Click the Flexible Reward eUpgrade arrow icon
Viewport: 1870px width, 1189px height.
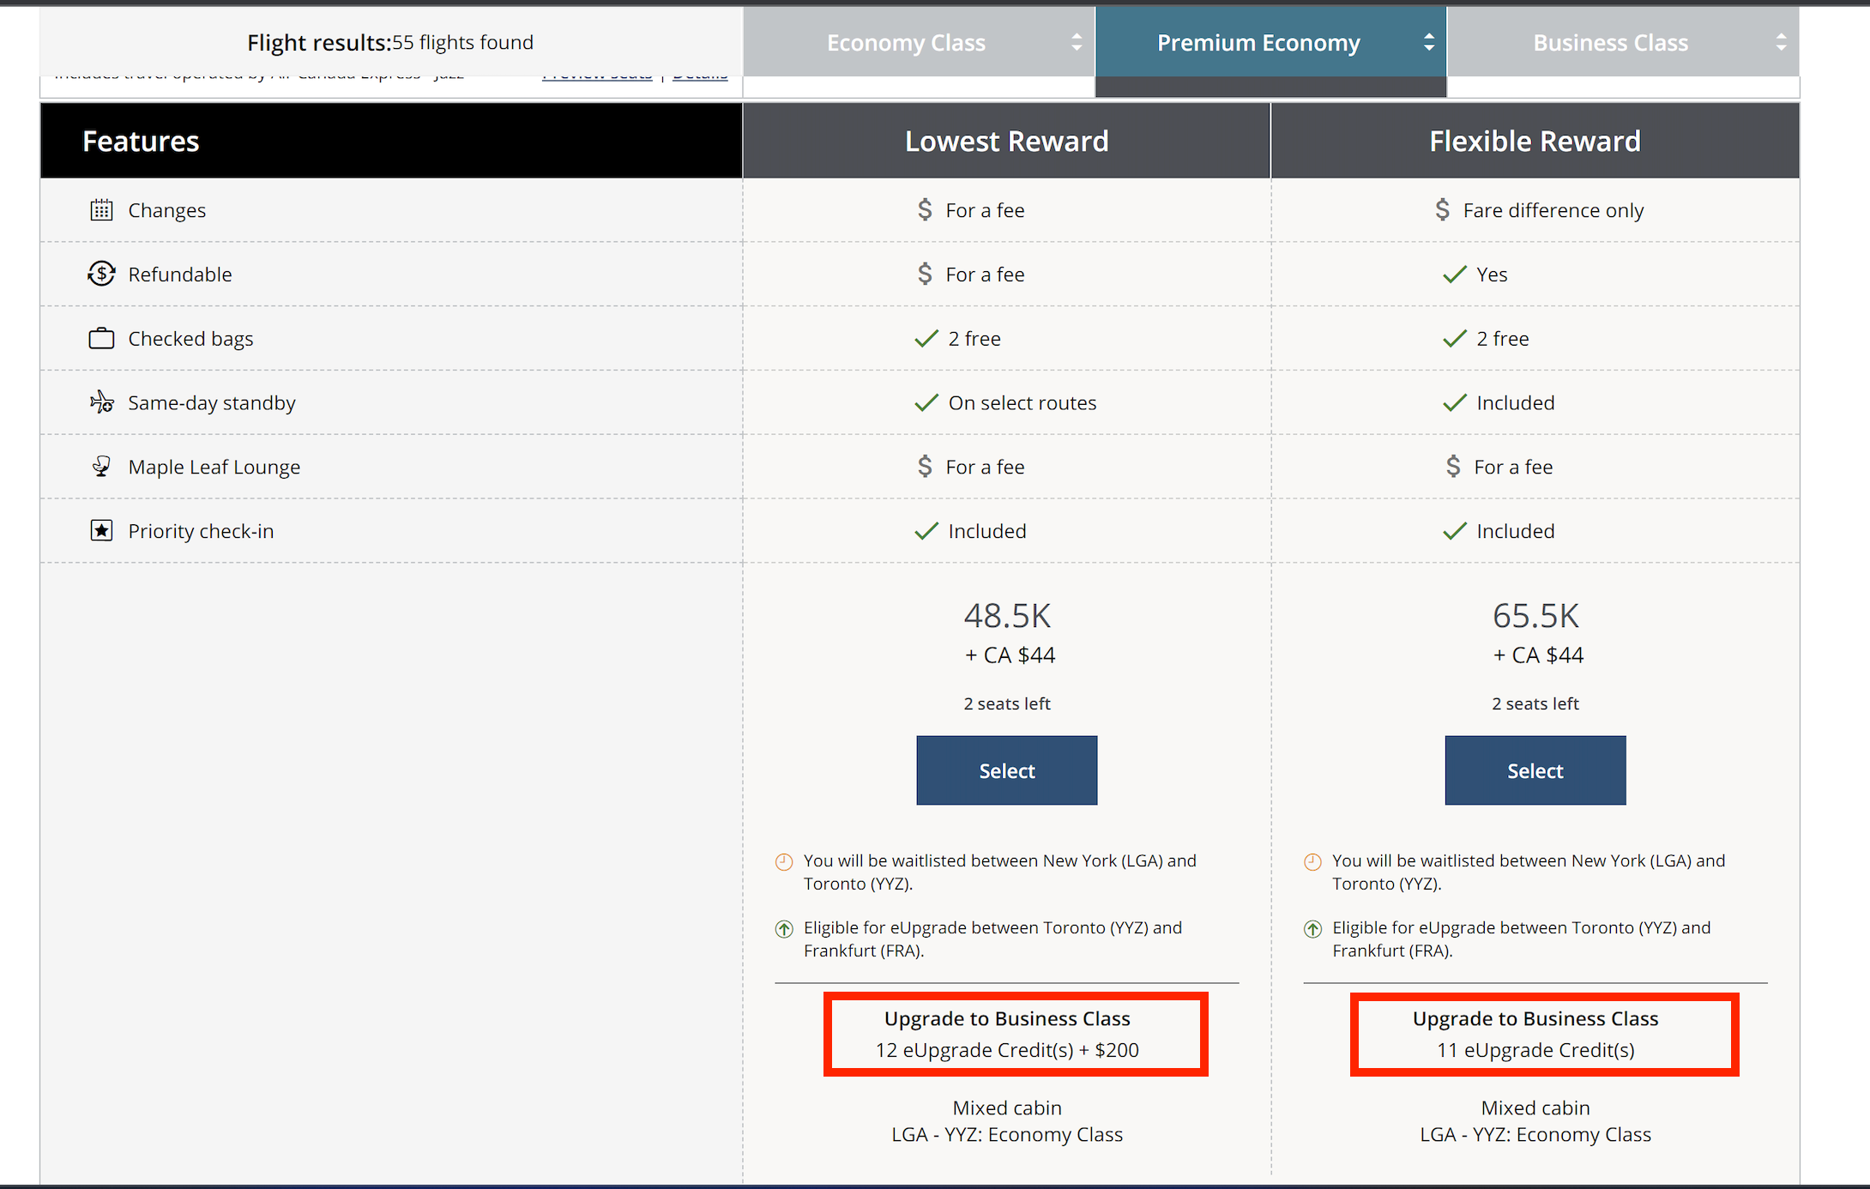[1312, 929]
